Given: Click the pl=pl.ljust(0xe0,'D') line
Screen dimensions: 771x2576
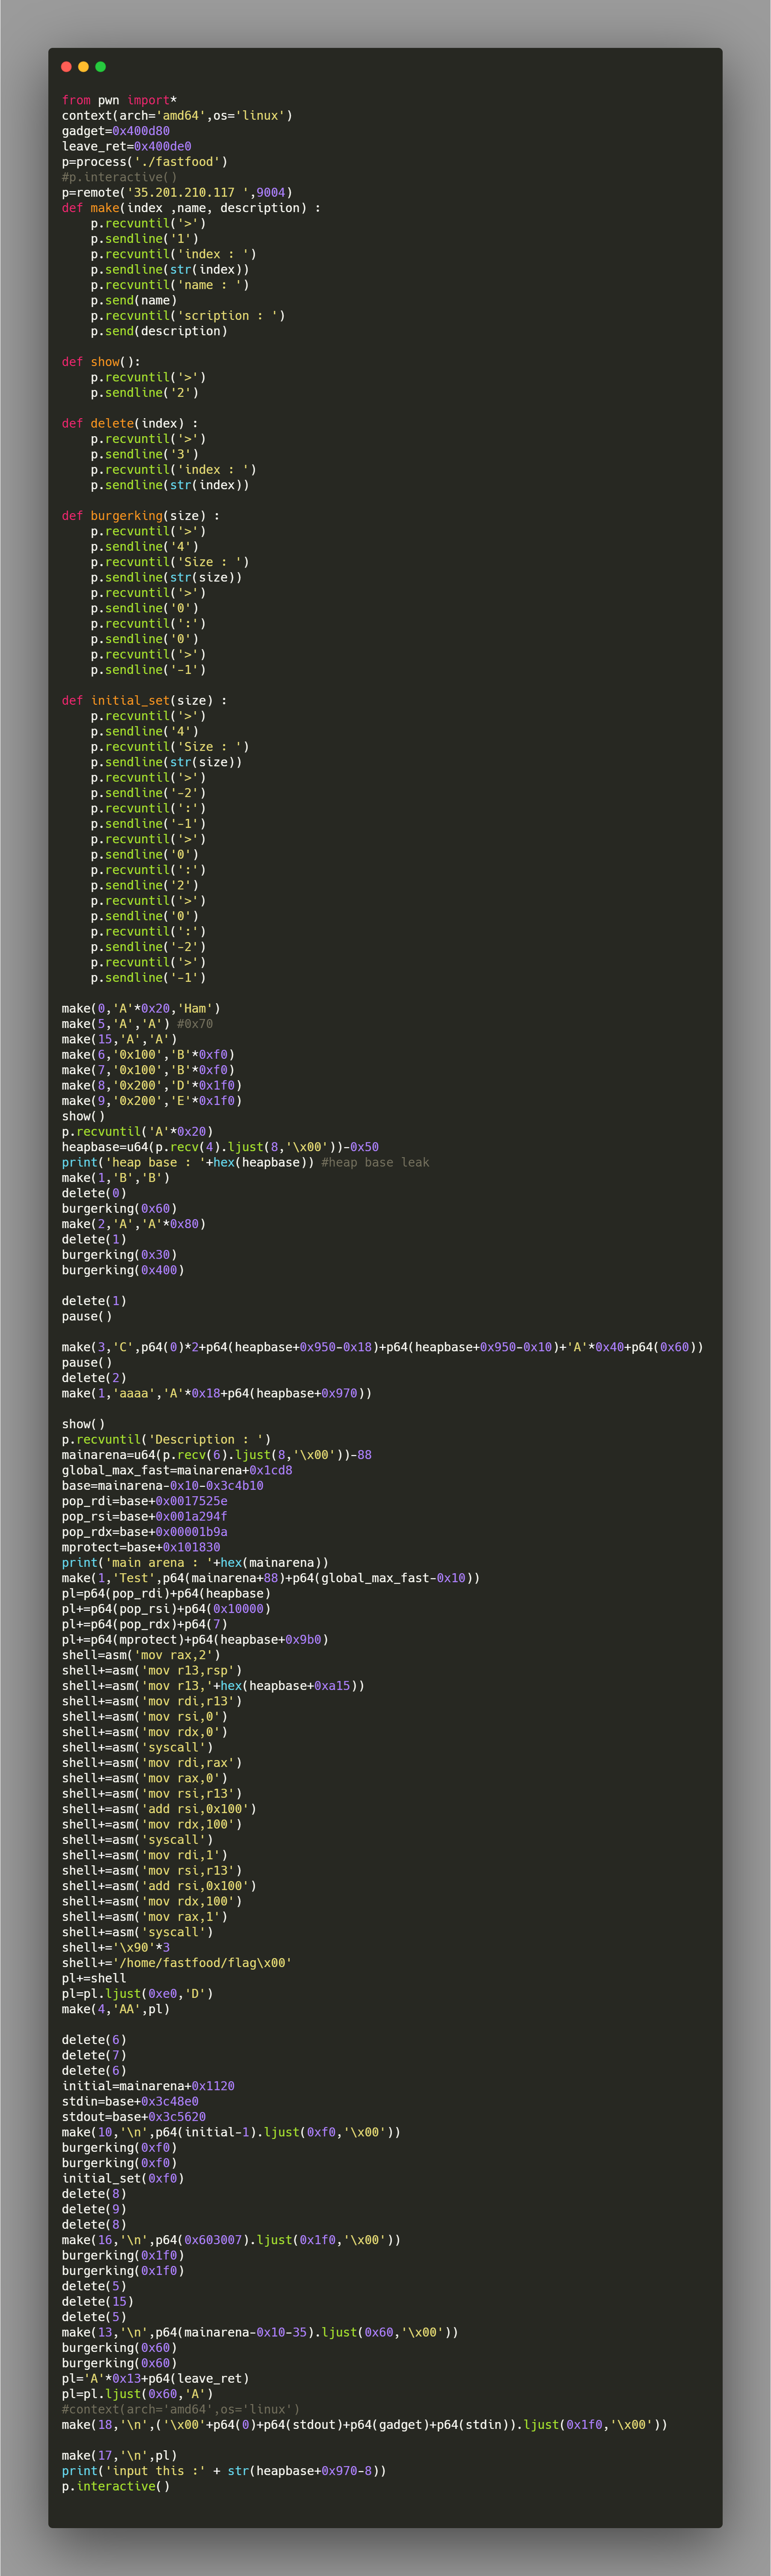Looking at the screenshot, I should coord(137,1994).
